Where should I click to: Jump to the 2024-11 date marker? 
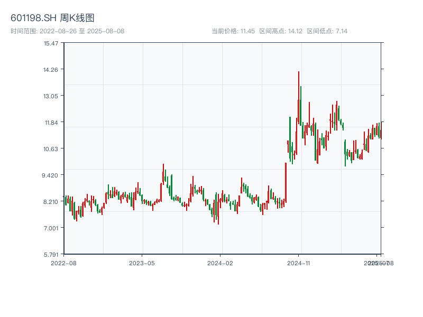tap(298, 263)
